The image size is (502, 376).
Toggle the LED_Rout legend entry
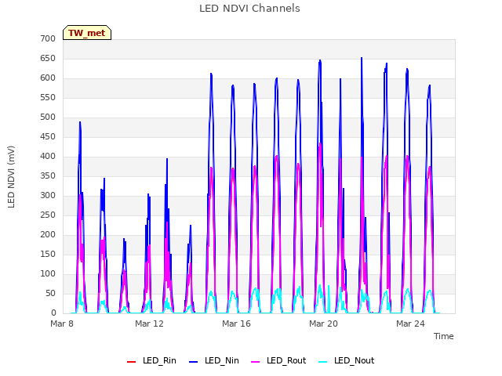(278, 360)
